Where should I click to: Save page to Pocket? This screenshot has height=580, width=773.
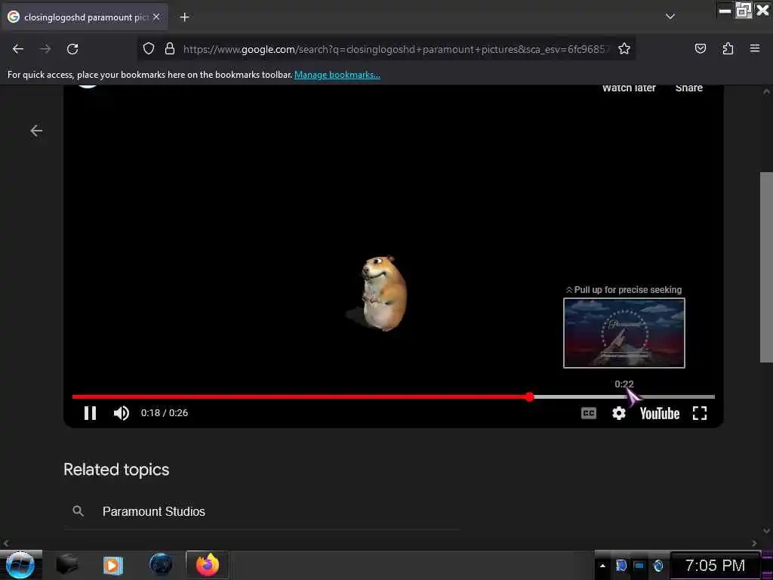pos(700,49)
